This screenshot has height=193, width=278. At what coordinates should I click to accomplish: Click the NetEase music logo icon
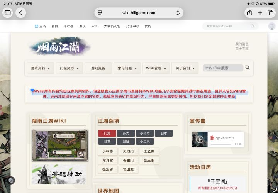pyautogui.click(x=212, y=138)
